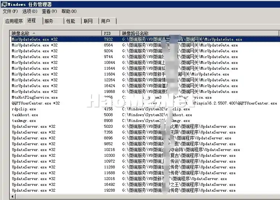Image resolution: width=280 pixels, height=200 pixels.
Task: Select MirUpdateGate.exe row with PID 19868
Action: tap(145, 91)
